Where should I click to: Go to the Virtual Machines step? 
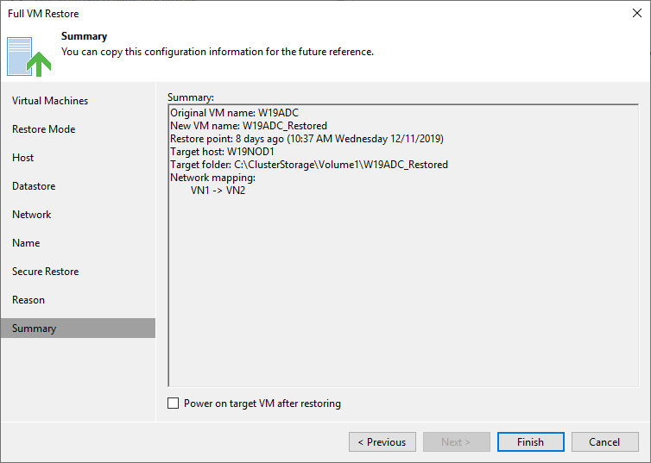50,101
